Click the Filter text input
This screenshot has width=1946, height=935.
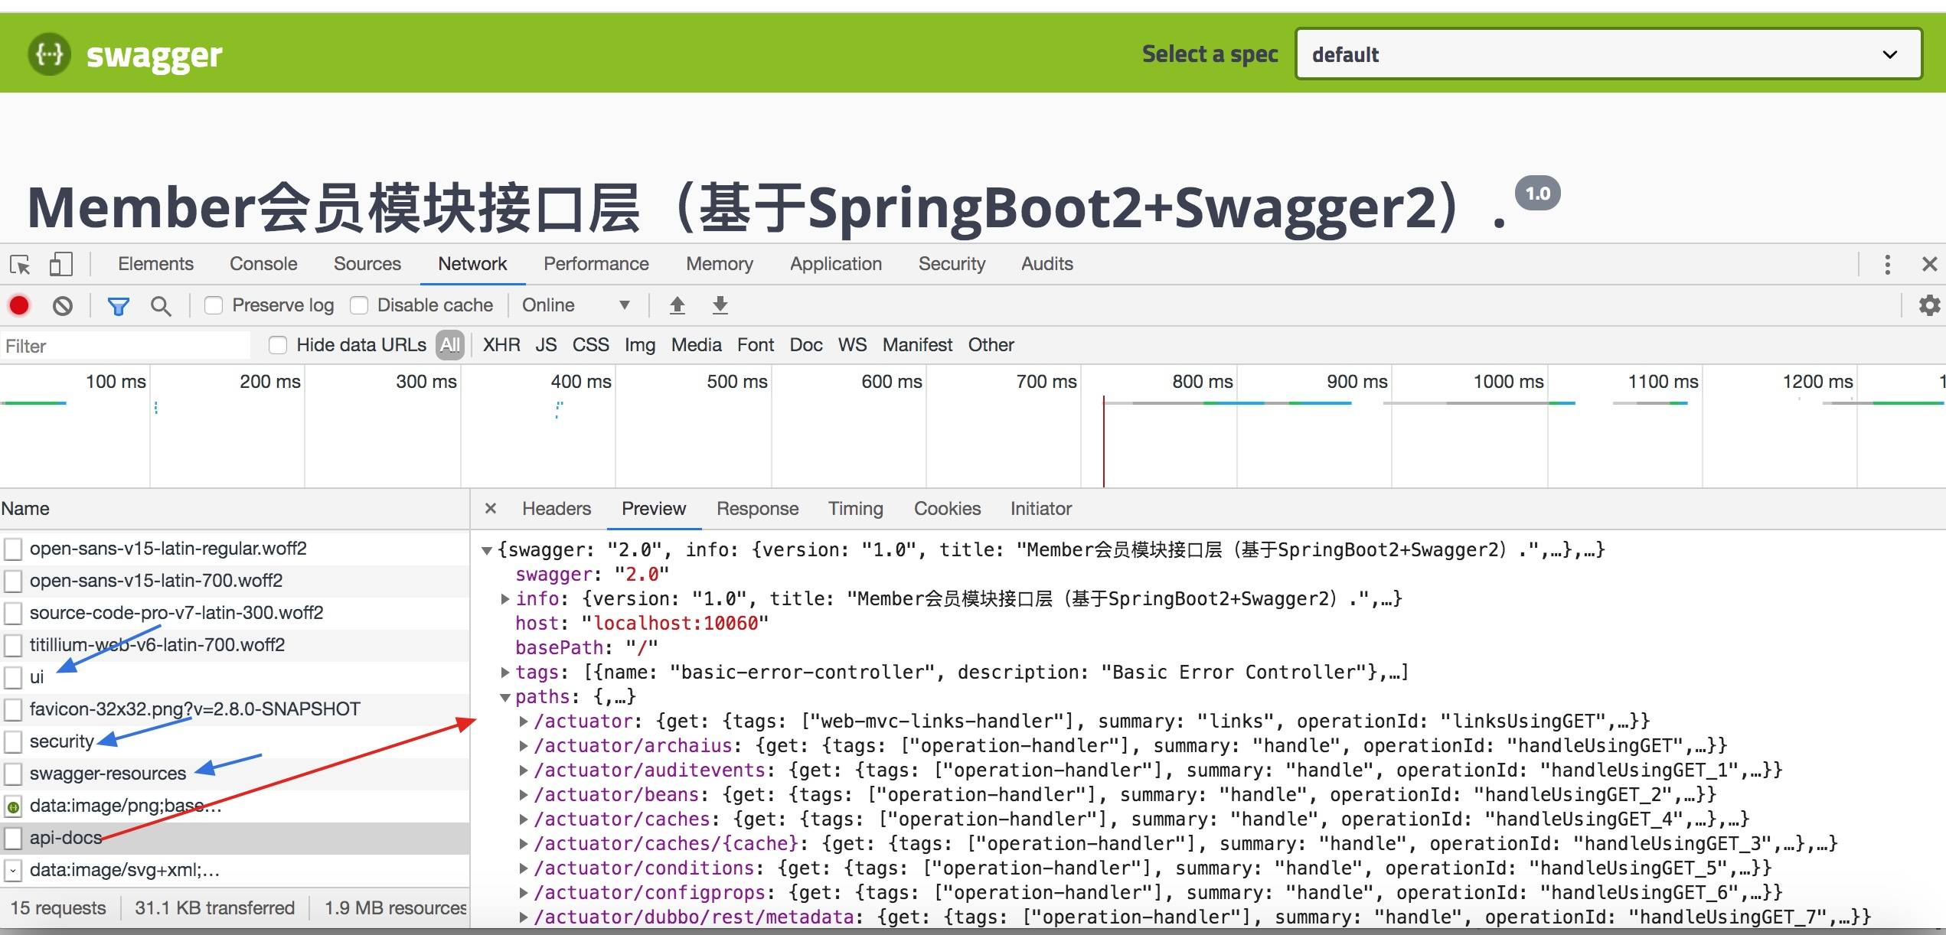click(126, 346)
